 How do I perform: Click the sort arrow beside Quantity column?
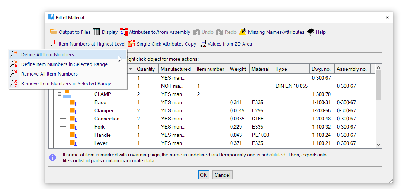[130, 69]
